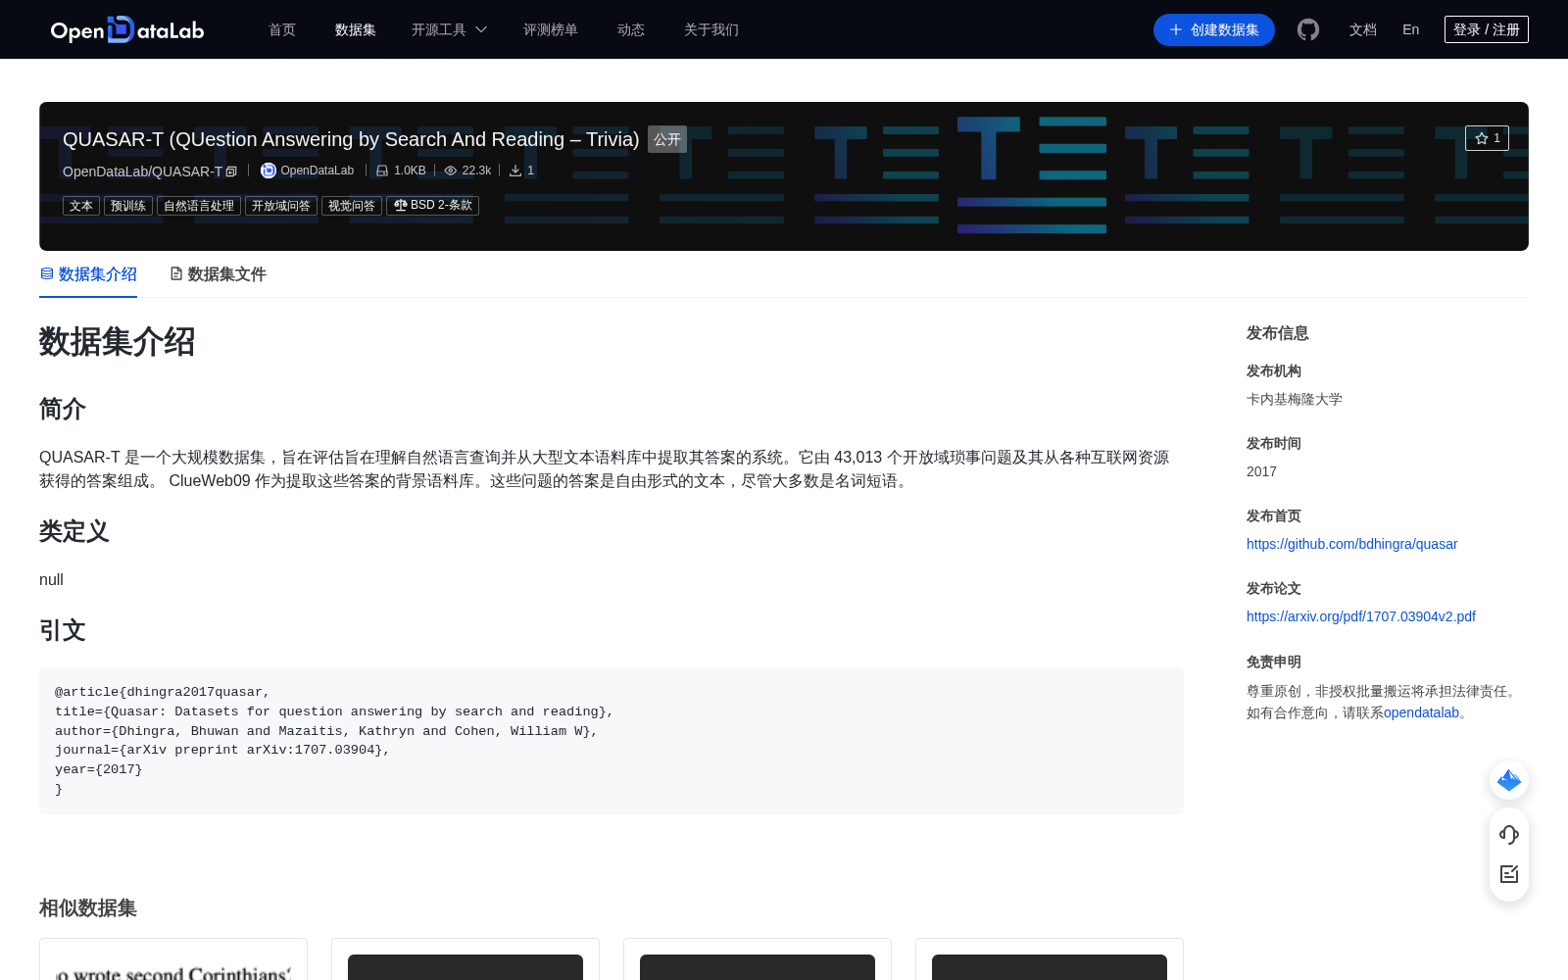Open 动态 in navigation
1568x980 pixels.
click(631, 29)
